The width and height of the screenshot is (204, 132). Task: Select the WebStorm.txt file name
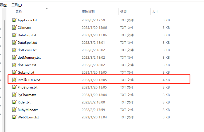tap(28, 117)
